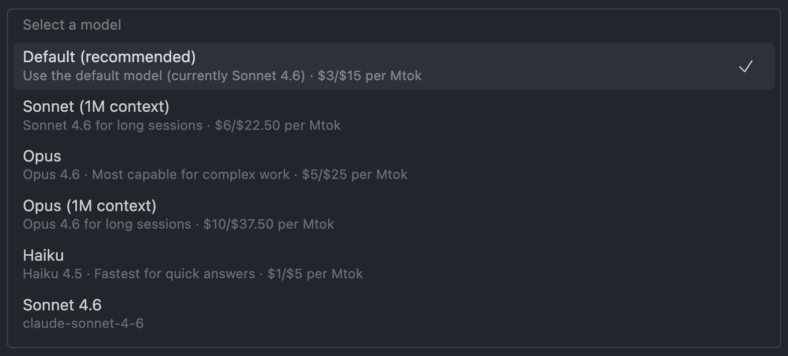Select the Opus model title
The image size is (788, 356).
pyautogui.click(x=42, y=156)
